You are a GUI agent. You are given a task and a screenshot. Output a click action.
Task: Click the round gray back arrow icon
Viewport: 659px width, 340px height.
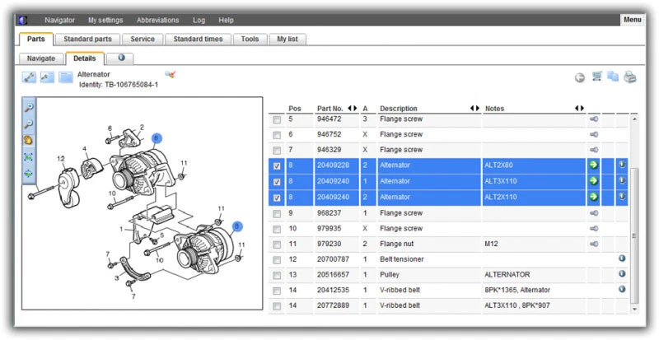tap(580, 77)
